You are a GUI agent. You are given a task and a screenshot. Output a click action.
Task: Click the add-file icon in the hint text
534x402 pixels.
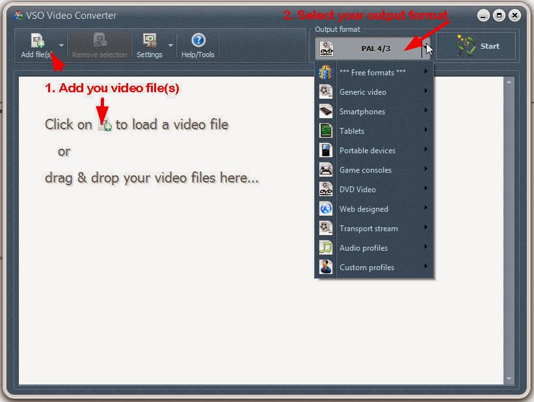click(105, 125)
